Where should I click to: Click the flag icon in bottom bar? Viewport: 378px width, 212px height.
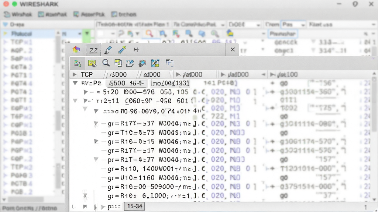pos(85,206)
